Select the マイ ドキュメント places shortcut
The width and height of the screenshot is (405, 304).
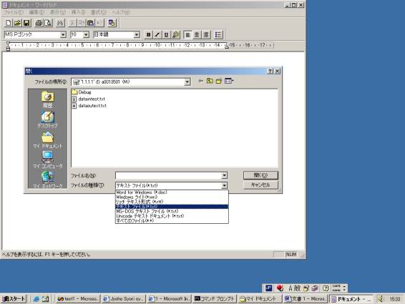click(47, 140)
